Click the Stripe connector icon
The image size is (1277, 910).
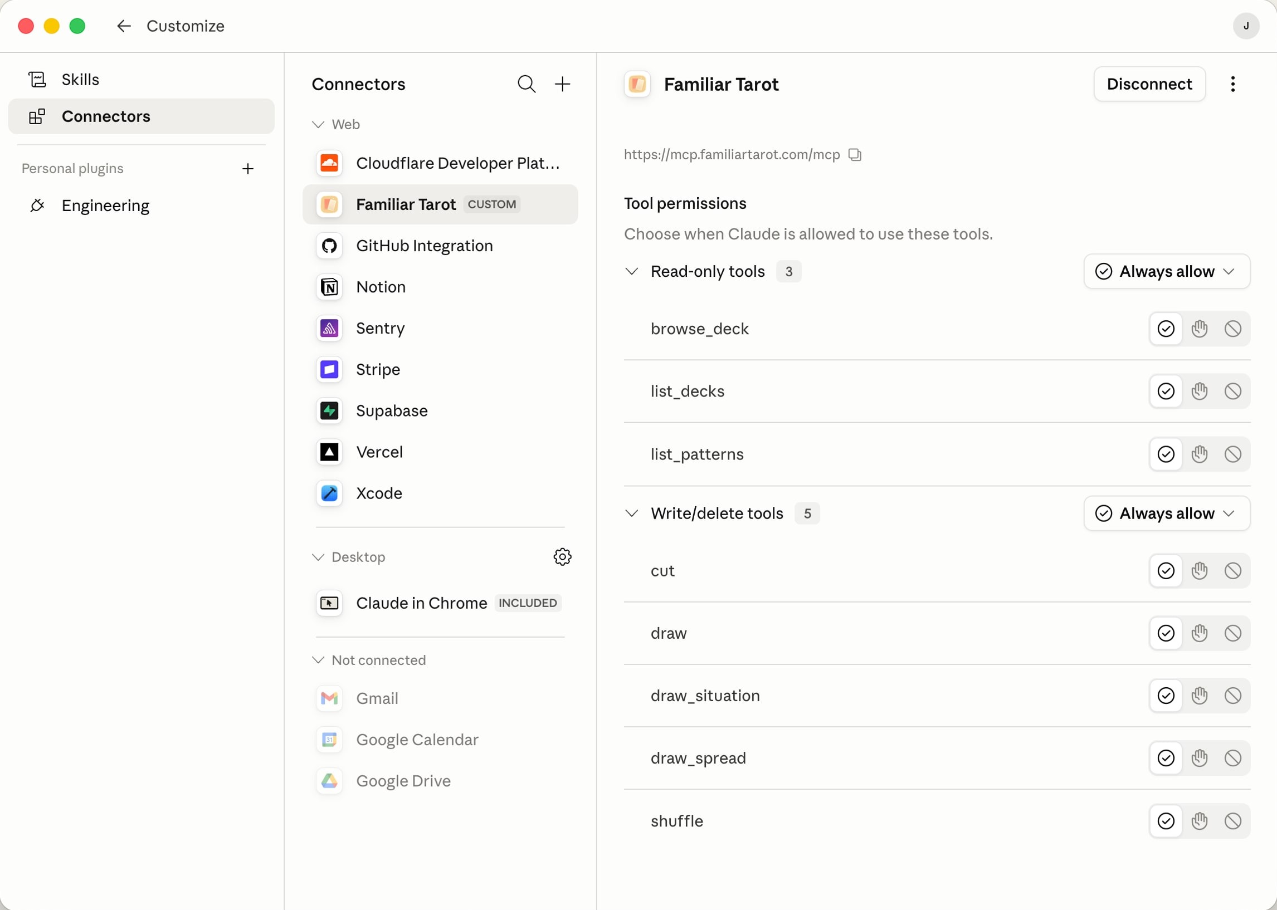click(329, 369)
